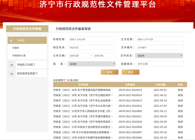Viewport: 195px width, 140px height.
Task: Open document 济政发〔2021〕10号 开放发展新格局
Action: [x=83, y=138]
